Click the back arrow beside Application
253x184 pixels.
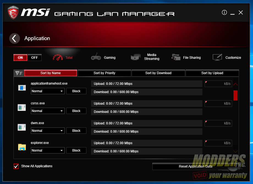tap(15, 38)
